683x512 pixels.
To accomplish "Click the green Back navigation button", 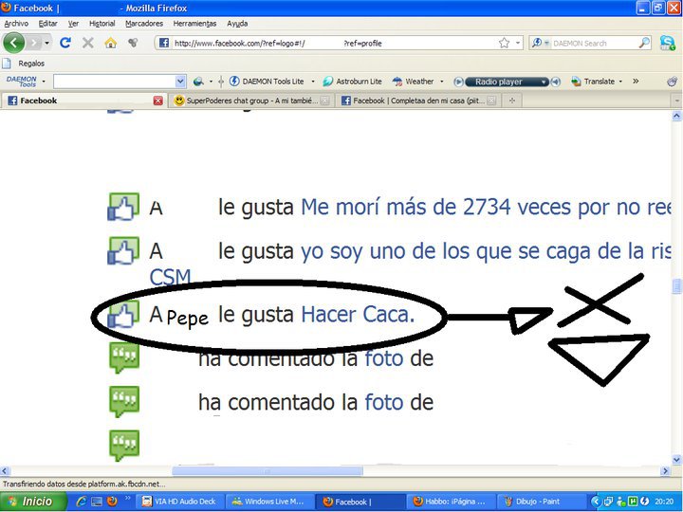I will (14, 43).
